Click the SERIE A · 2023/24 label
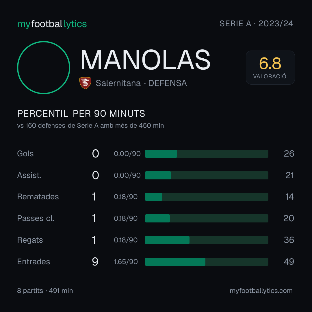 pyautogui.click(x=256, y=24)
